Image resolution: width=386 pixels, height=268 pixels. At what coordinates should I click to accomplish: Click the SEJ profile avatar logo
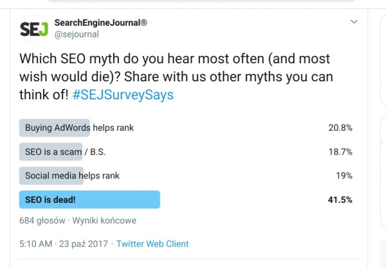click(x=33, y=29)
